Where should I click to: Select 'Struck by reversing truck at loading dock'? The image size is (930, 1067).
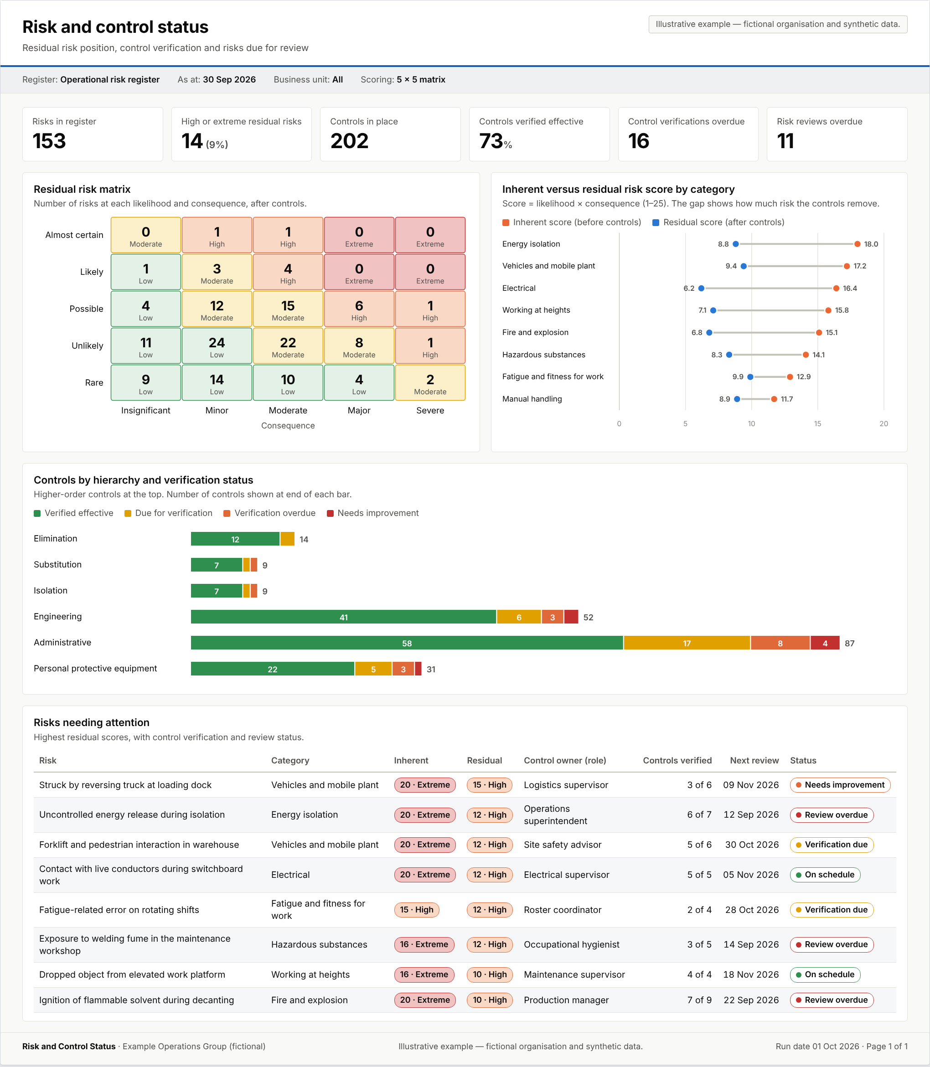click(125, 785)
